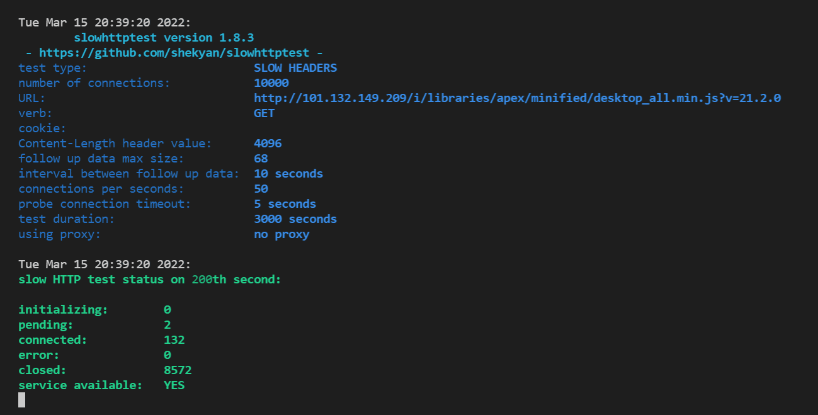This screenshot has height=415, width=818.
Task: Click the target URL with desktop_all.min.js
Action: pos(517,98)
